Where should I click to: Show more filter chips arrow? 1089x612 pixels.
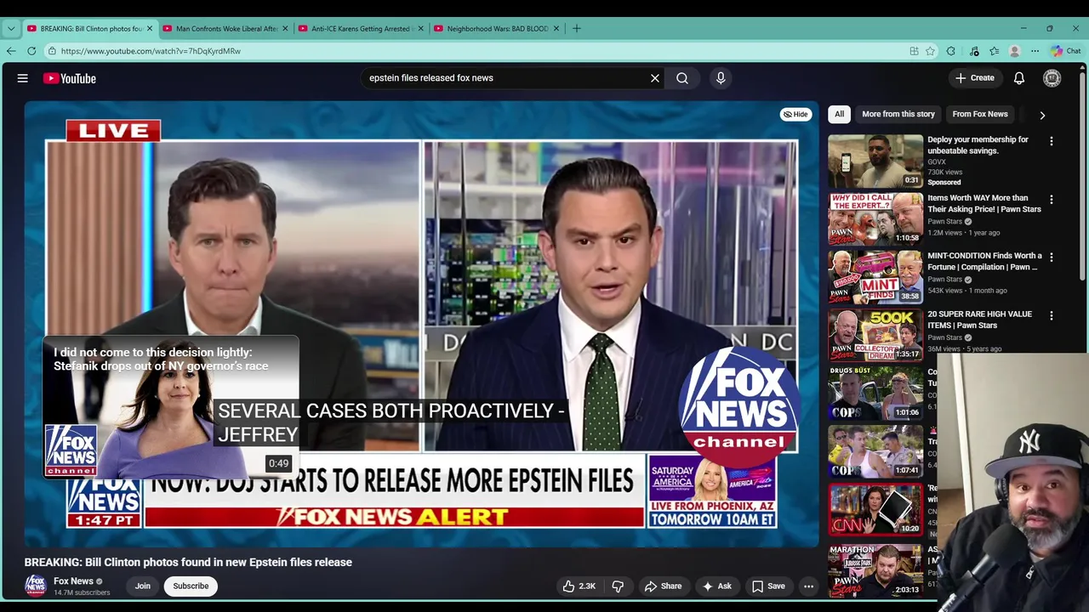pos(1042,115)
